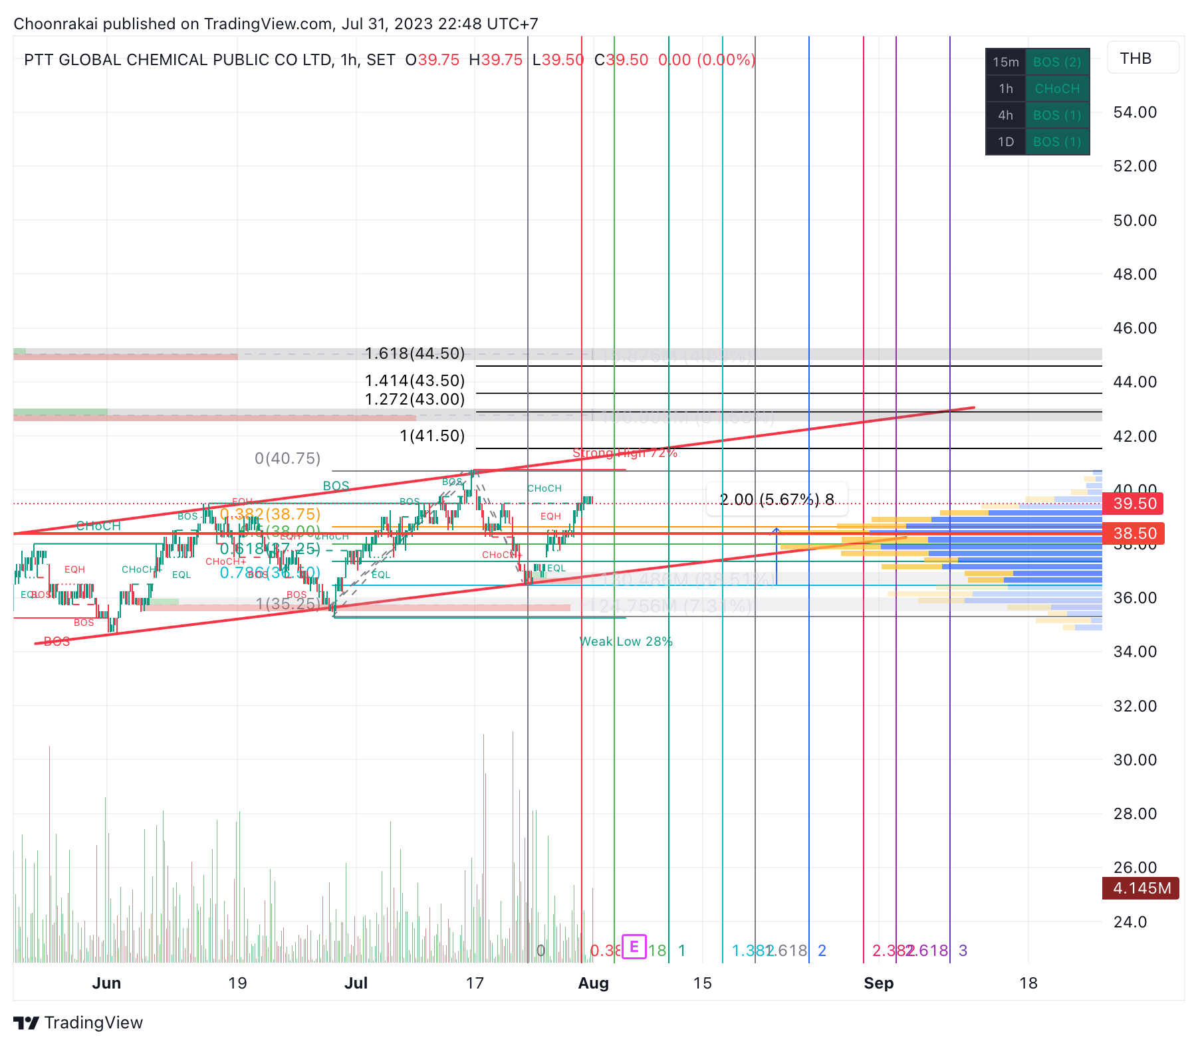Screen dimensions: 1198x1047
Task: Click the 54.00 price scale label
Action: tap(1136, 112)
